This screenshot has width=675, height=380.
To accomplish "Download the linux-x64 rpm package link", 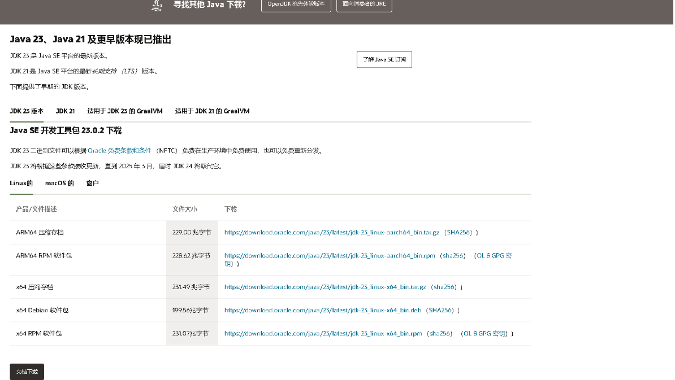I will click(323, 334).
